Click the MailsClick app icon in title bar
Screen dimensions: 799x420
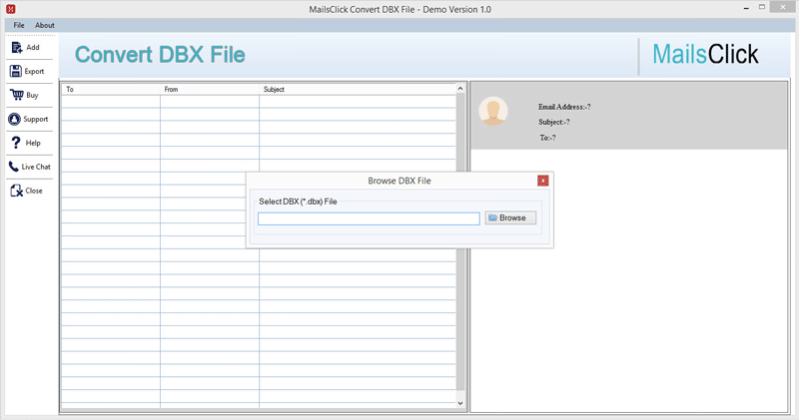tap(11, 9)
